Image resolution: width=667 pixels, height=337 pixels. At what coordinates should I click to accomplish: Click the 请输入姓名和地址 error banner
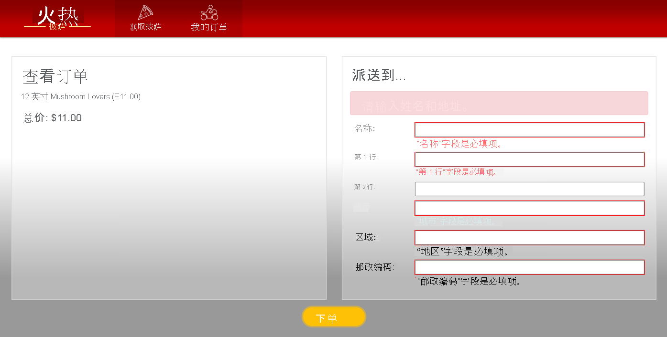[499, 103]
